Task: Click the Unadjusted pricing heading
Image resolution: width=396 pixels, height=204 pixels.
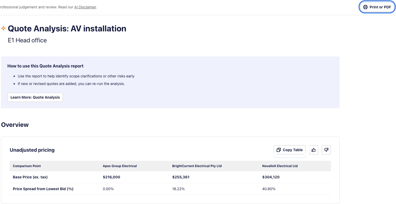Action: click(32, 150)
